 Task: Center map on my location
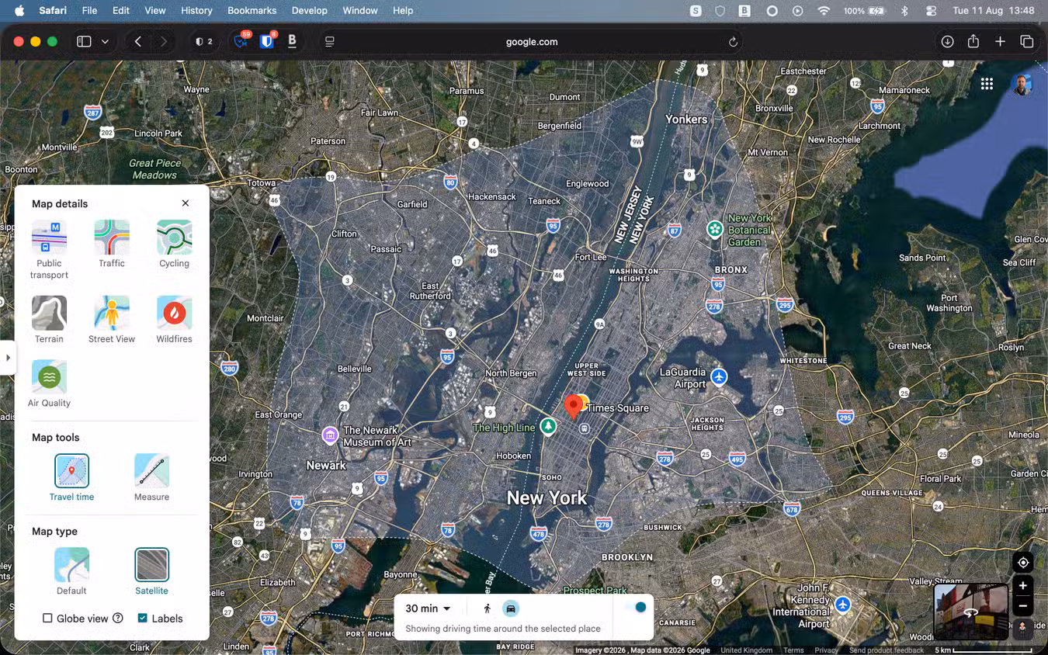click(x=1023, y=563)
